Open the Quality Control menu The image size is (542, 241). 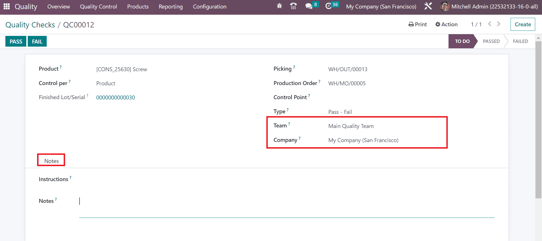[98, 6]
